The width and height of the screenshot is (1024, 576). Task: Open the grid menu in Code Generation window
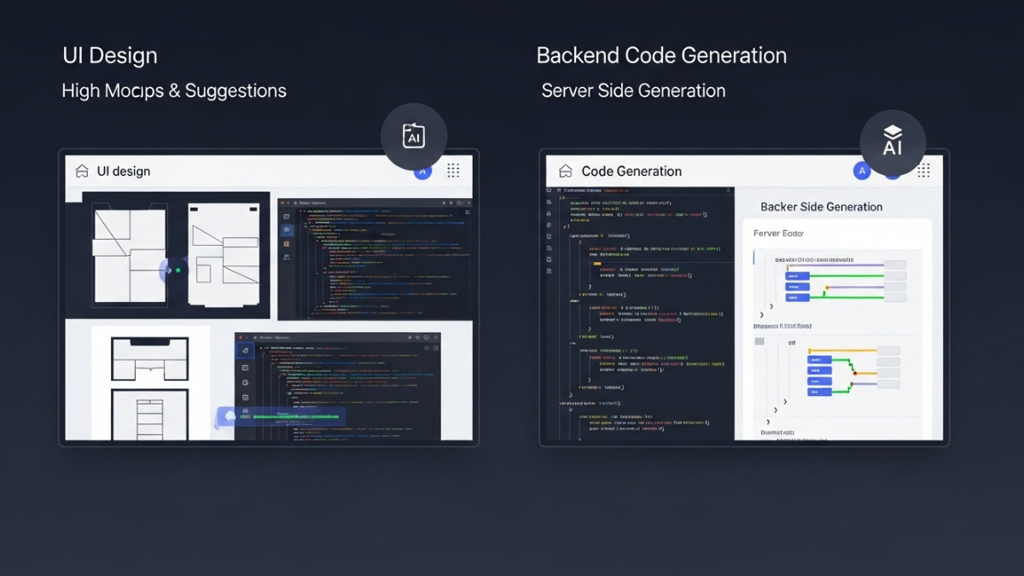[924, 171]
